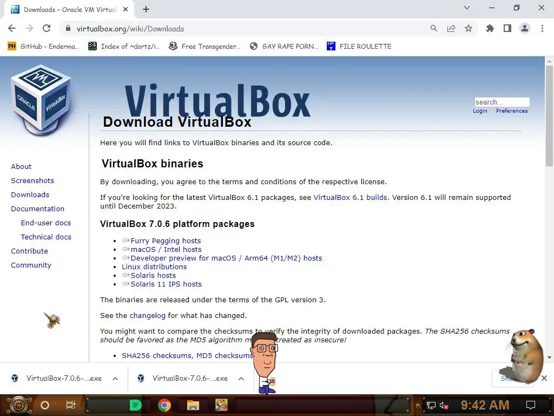Open End-user docs link
Screen dimensions: 554x416
[46, 223]
